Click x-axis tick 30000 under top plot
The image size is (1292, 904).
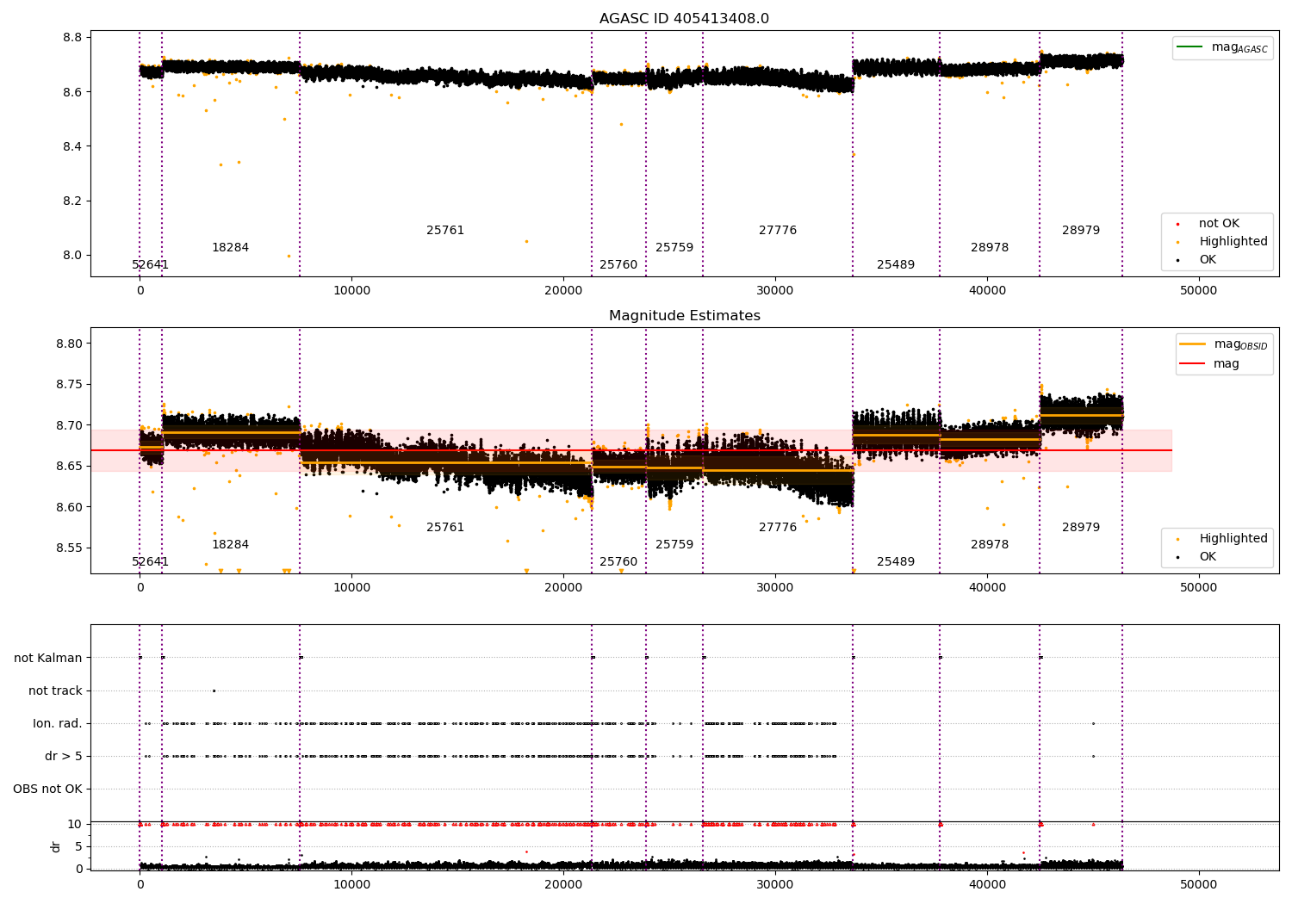click(775, 291)
